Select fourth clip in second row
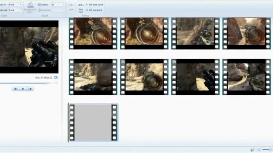This screenshot has height=153, width=273. 247,77
